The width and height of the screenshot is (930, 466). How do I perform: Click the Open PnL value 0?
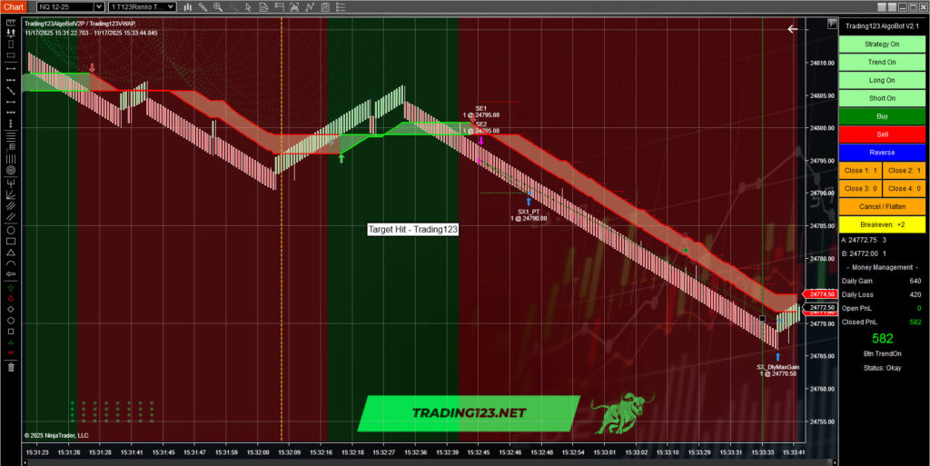[919, 308]
